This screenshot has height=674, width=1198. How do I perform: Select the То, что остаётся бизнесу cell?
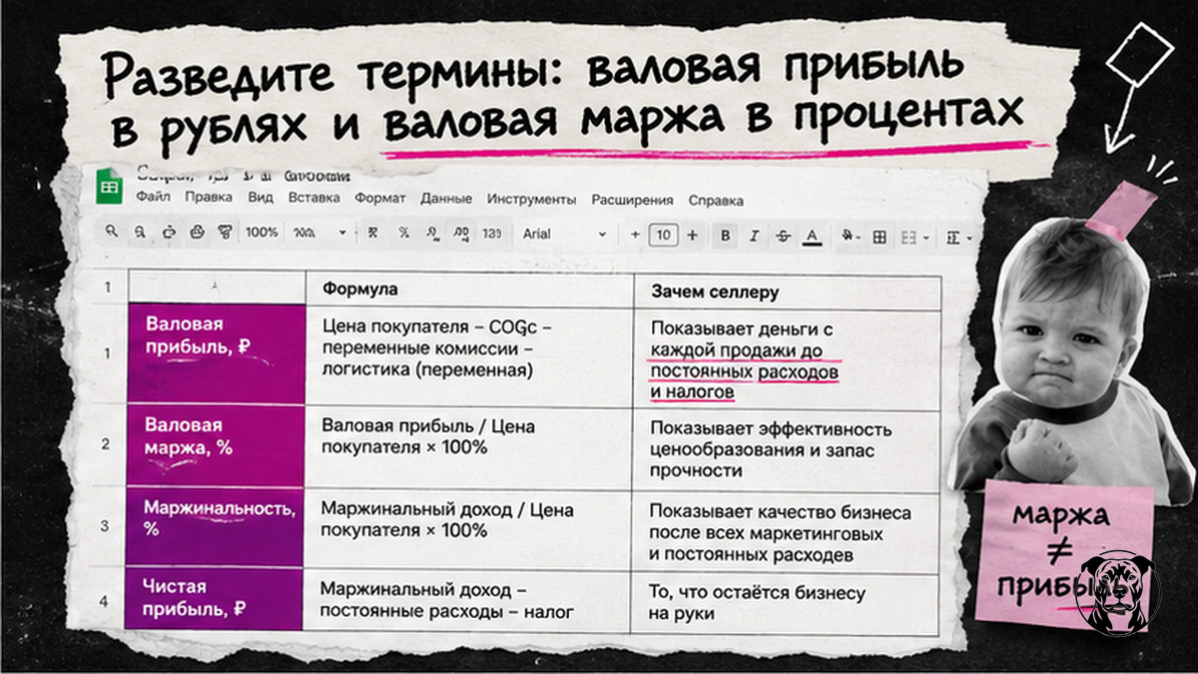786,603
